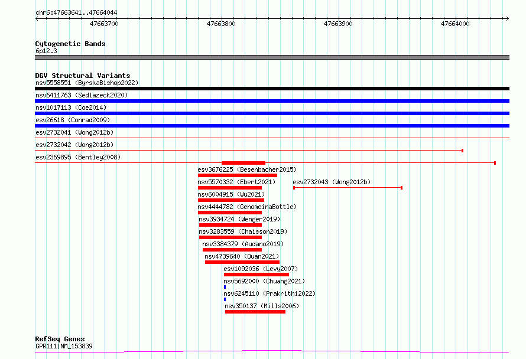Viewport: 526px width, 359px height.
Task: Open esv3676225 (Besenbacher2015) red variant bar
Action: 238,175
